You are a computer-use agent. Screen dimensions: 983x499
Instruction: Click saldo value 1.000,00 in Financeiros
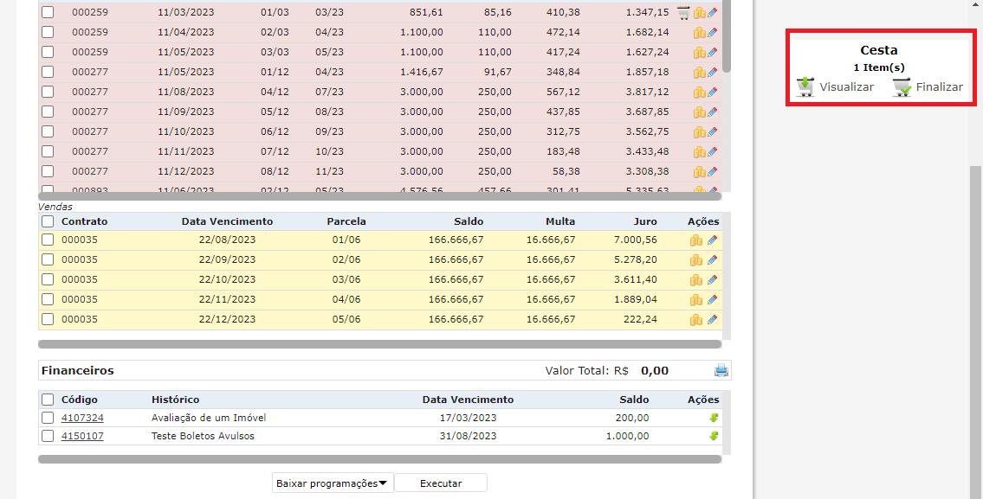[x=627, y=436]
